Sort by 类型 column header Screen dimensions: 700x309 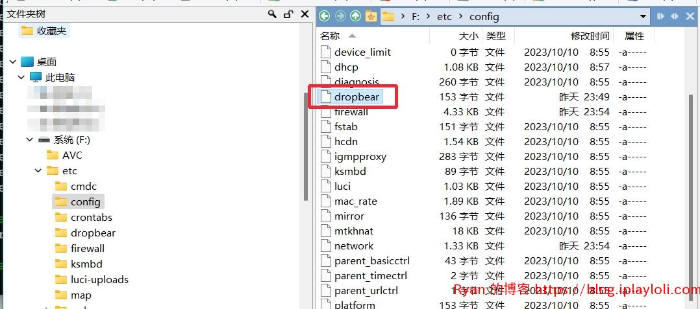(x=495, y=36)
